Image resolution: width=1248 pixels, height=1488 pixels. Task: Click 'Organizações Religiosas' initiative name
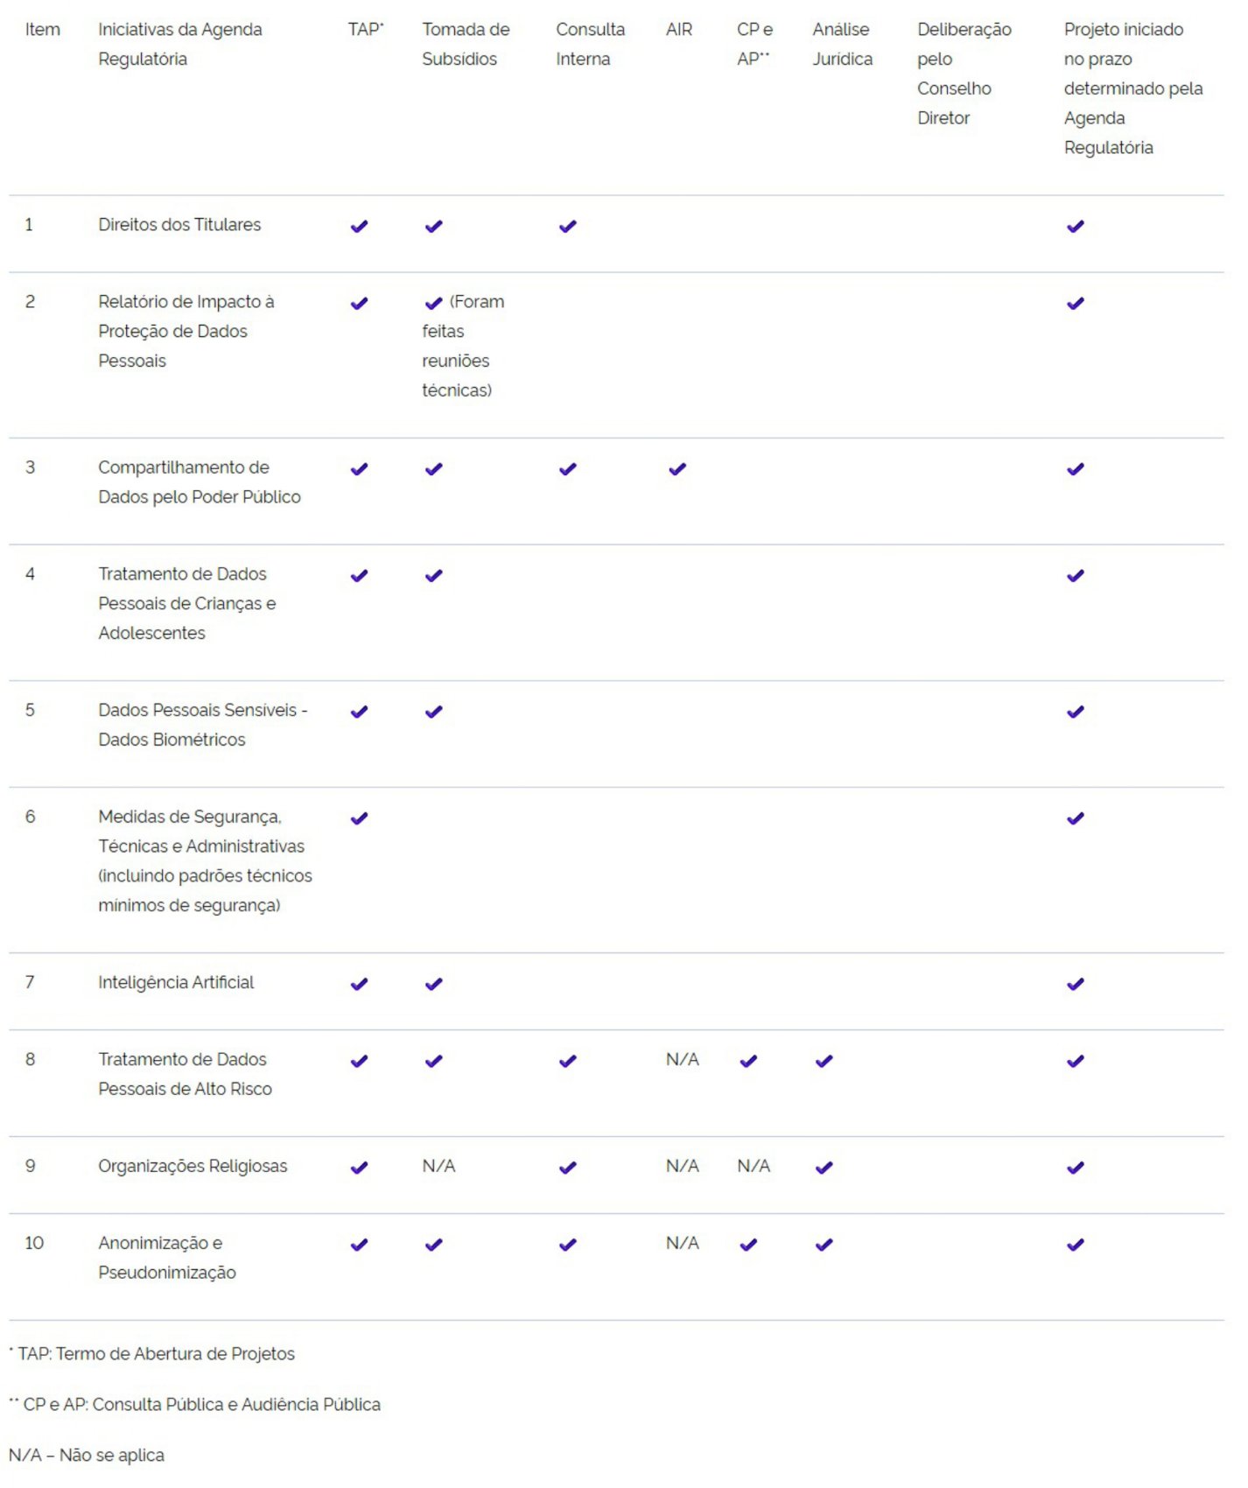point(193,1166)
